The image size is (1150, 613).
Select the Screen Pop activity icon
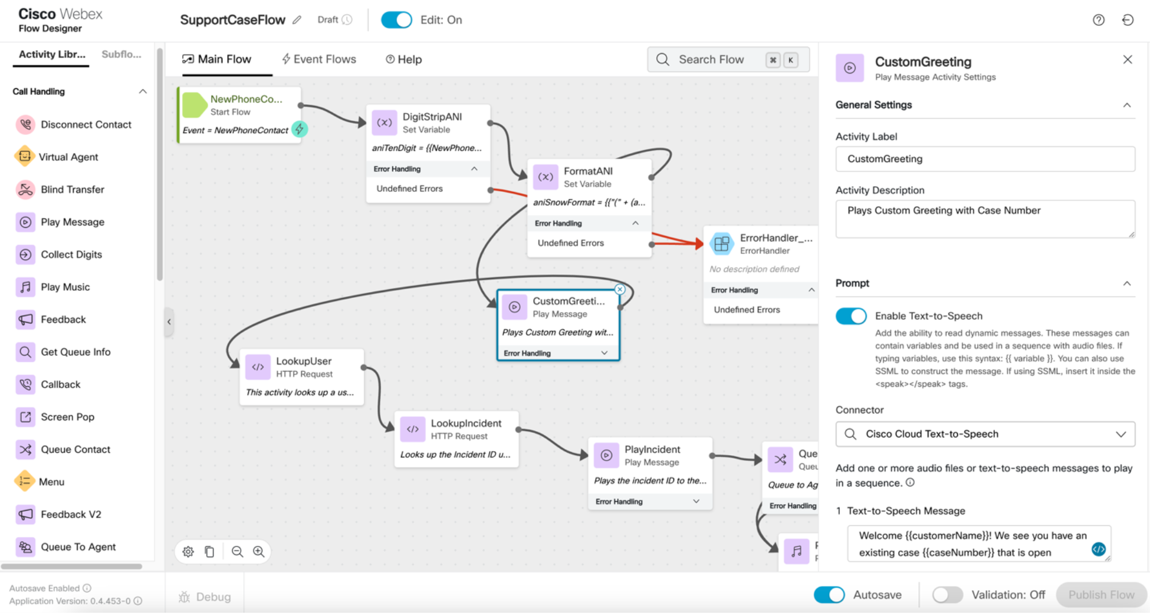[25, 417]
